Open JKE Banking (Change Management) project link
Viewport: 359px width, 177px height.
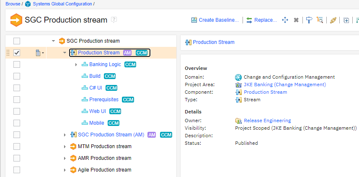coord(285,85)
